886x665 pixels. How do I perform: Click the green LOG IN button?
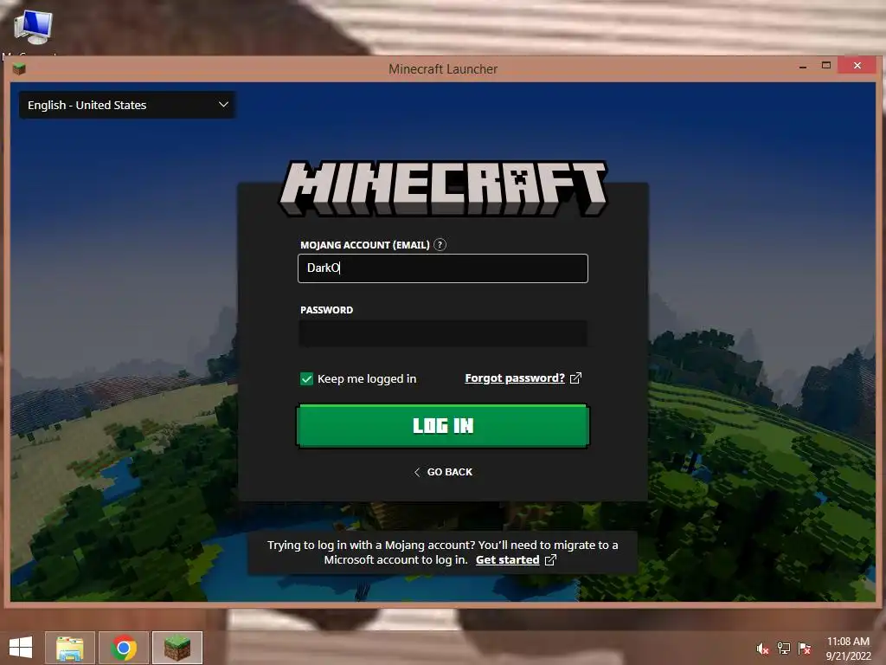(442, 426)
